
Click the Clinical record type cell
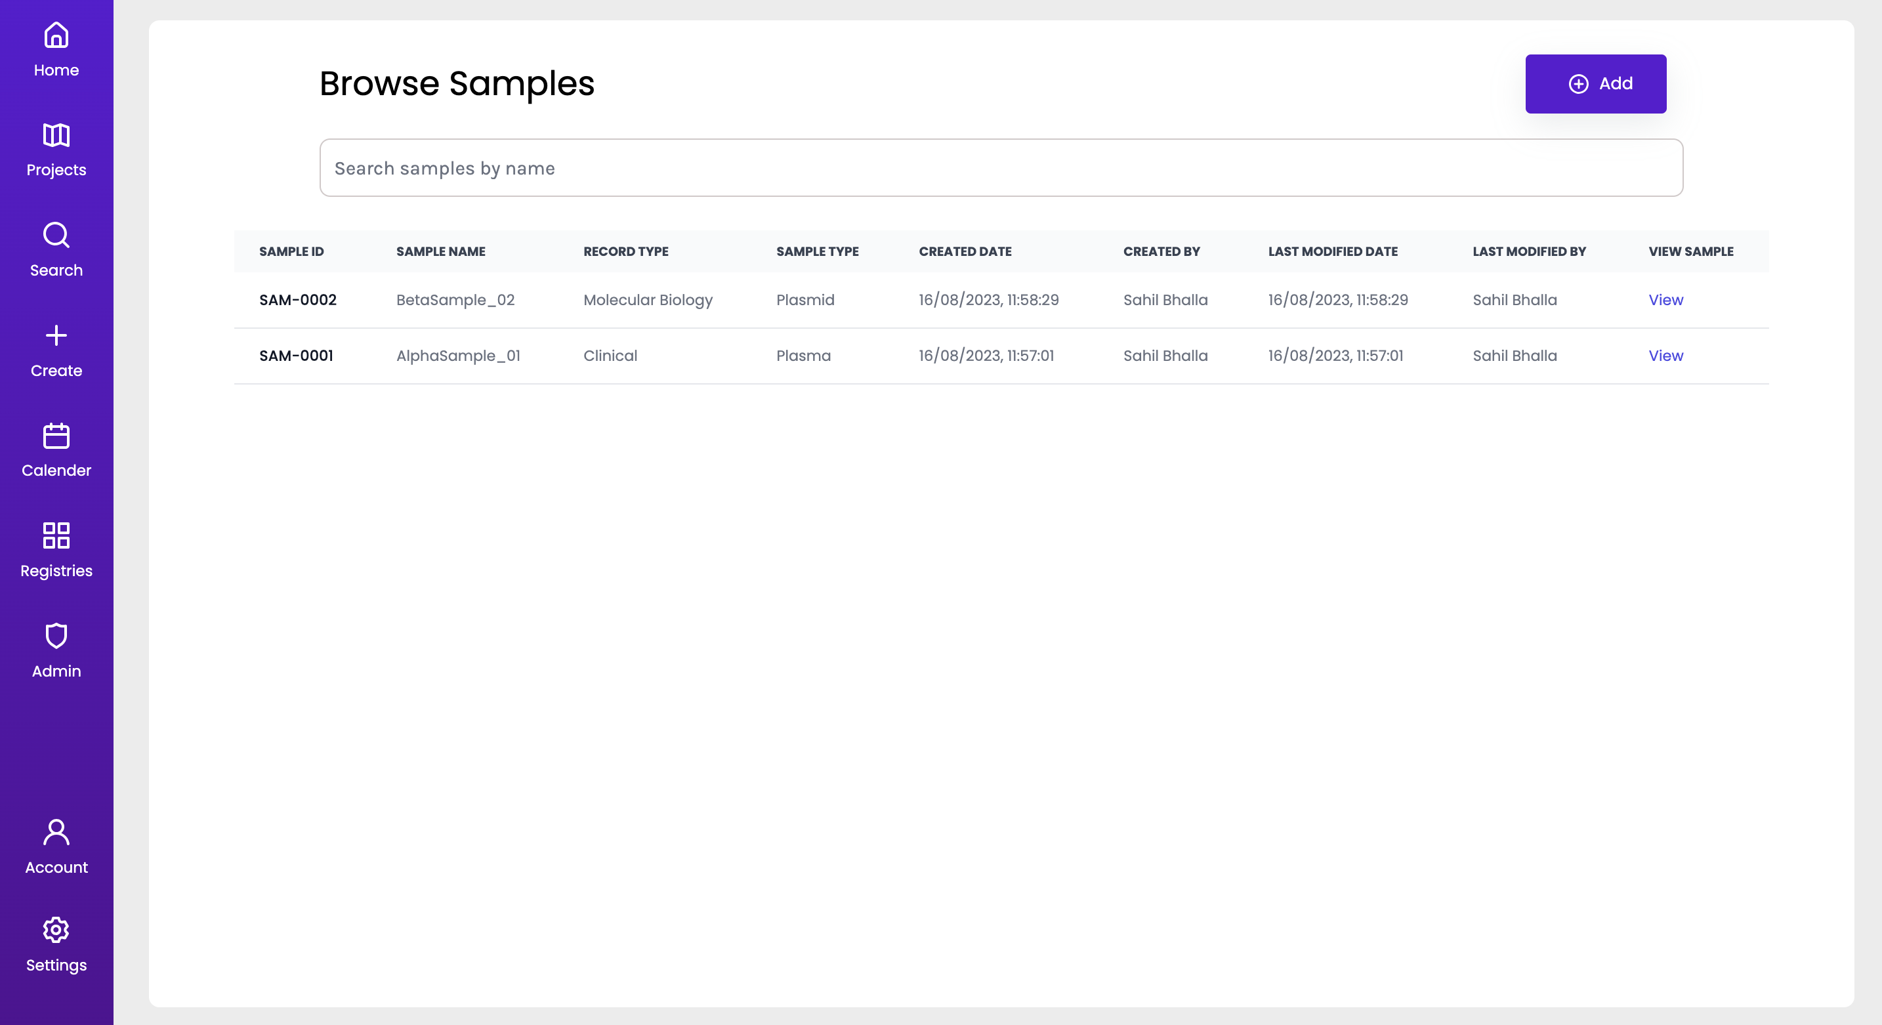(x=610, y=356)
